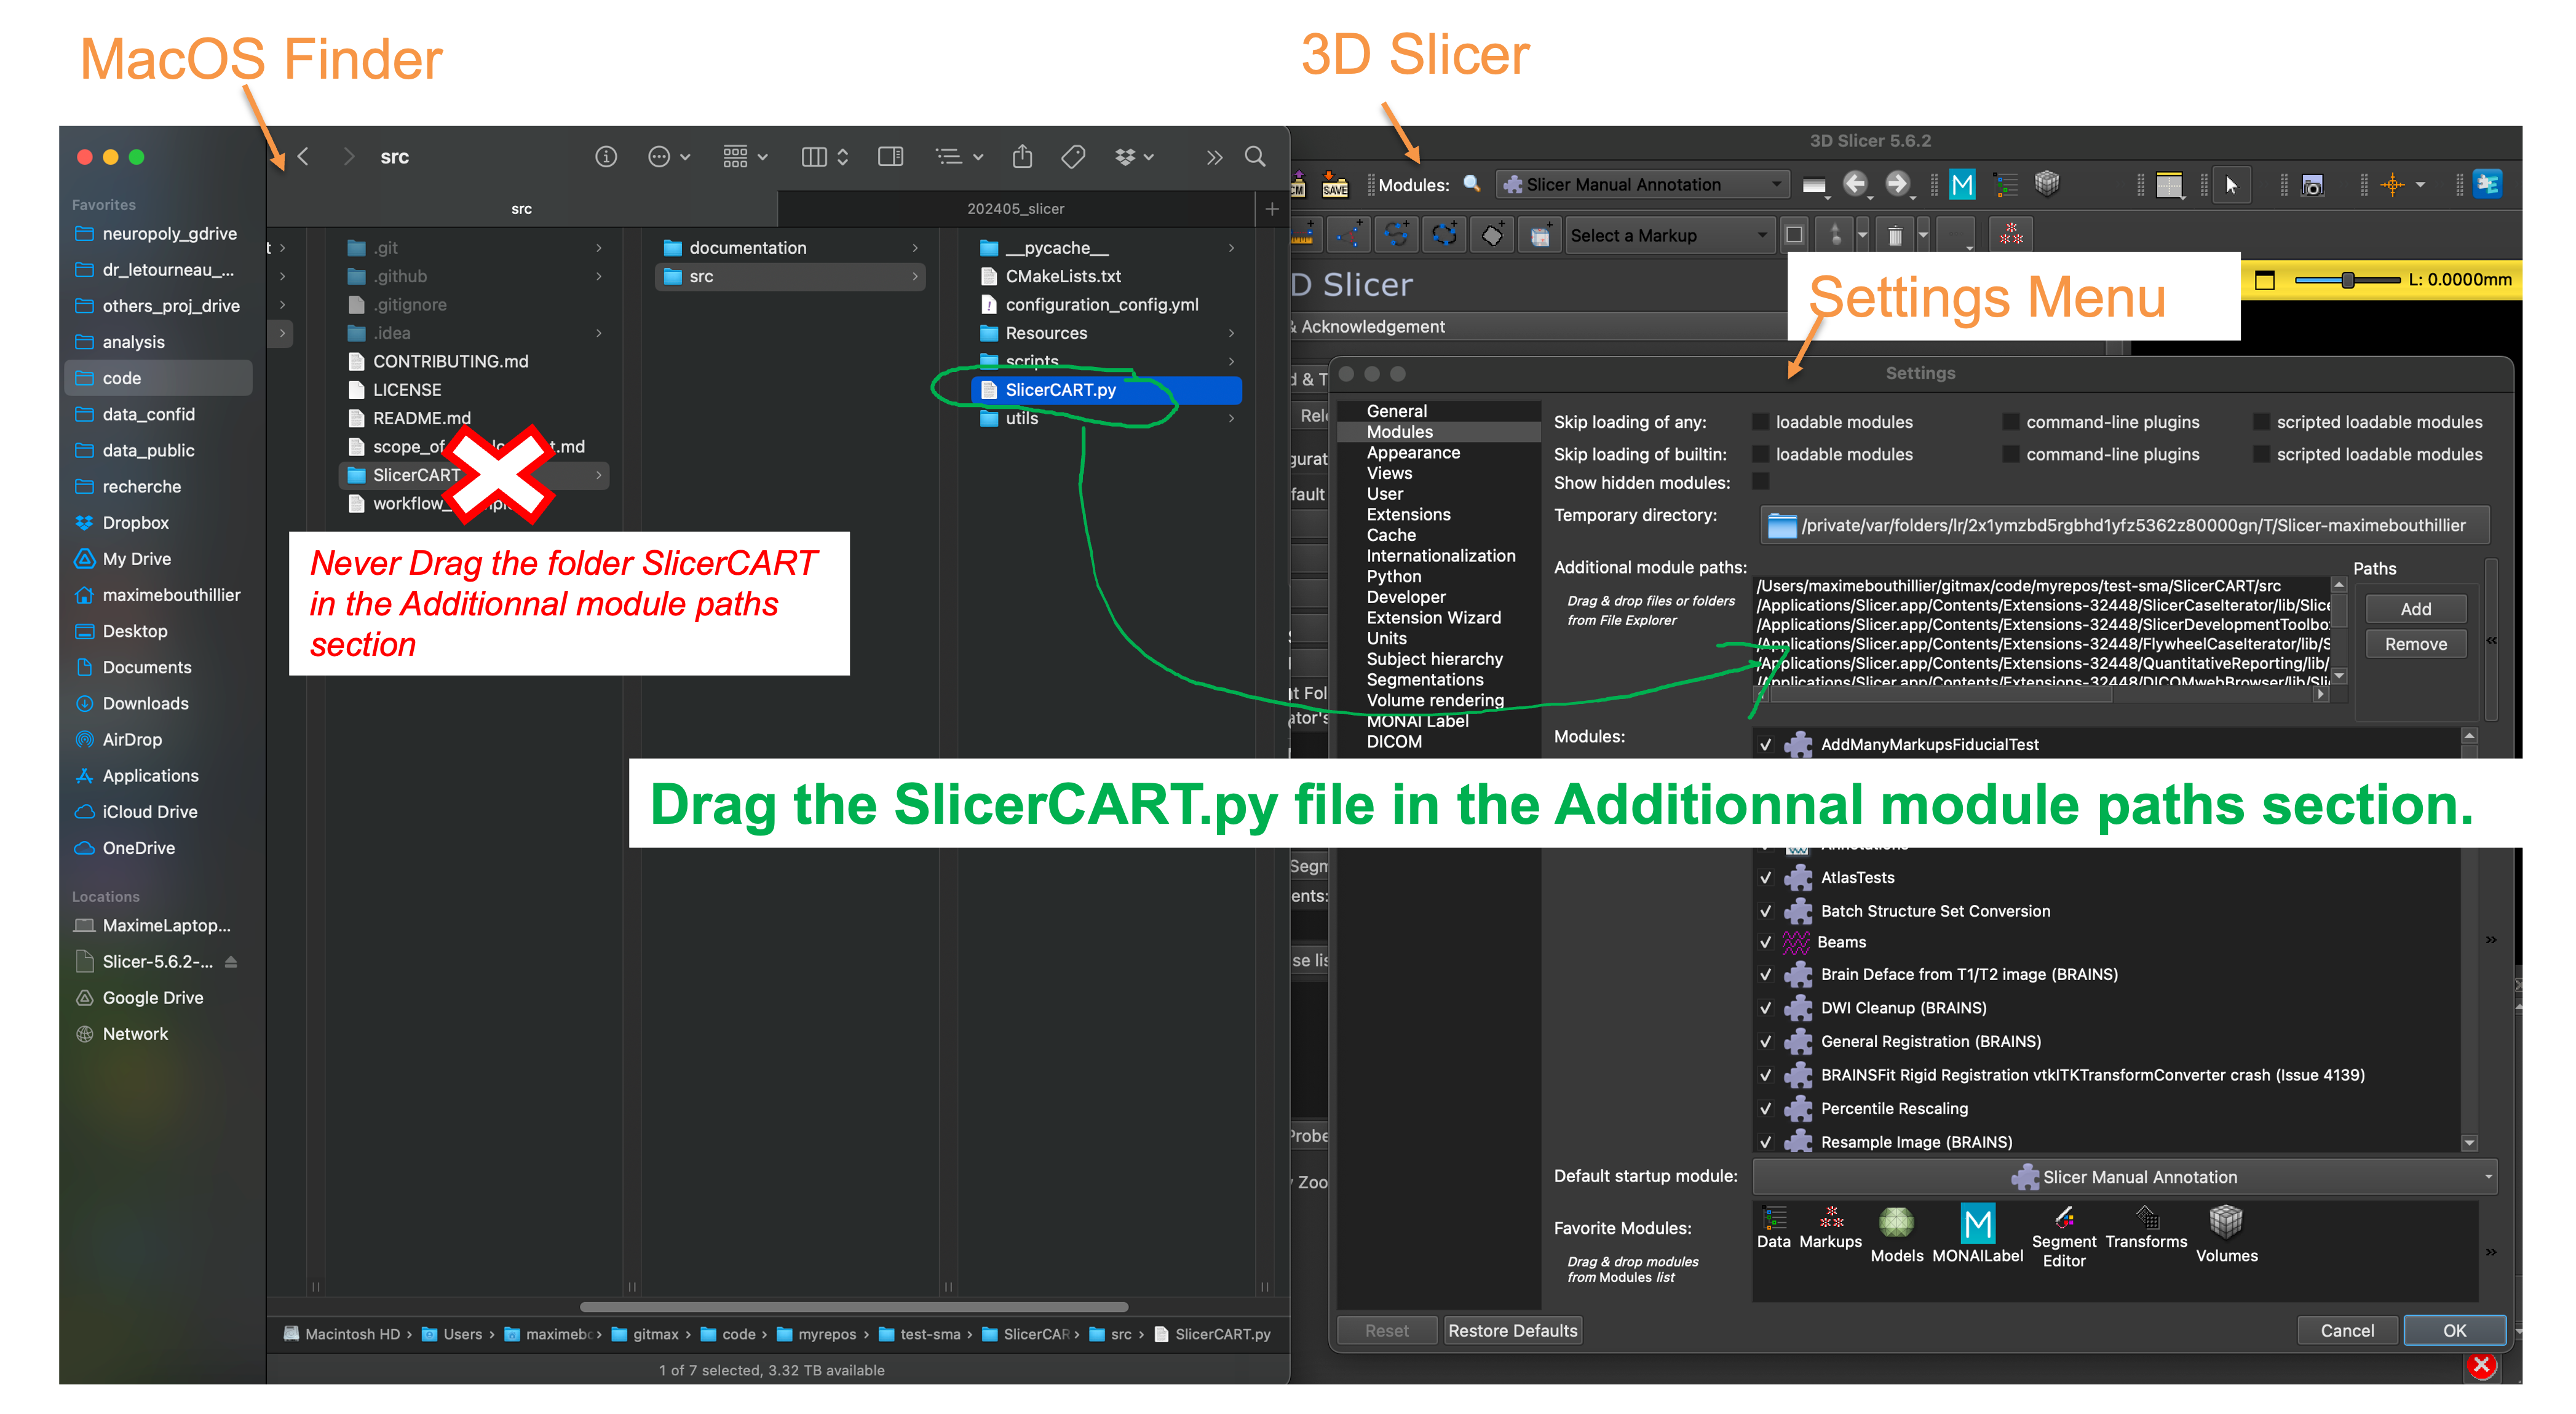
Task: Click the Finder back navigation arrow
Action: [x=303, y=157]
